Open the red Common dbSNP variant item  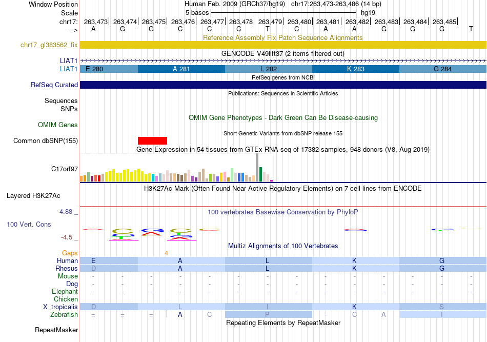pos(152,140)
